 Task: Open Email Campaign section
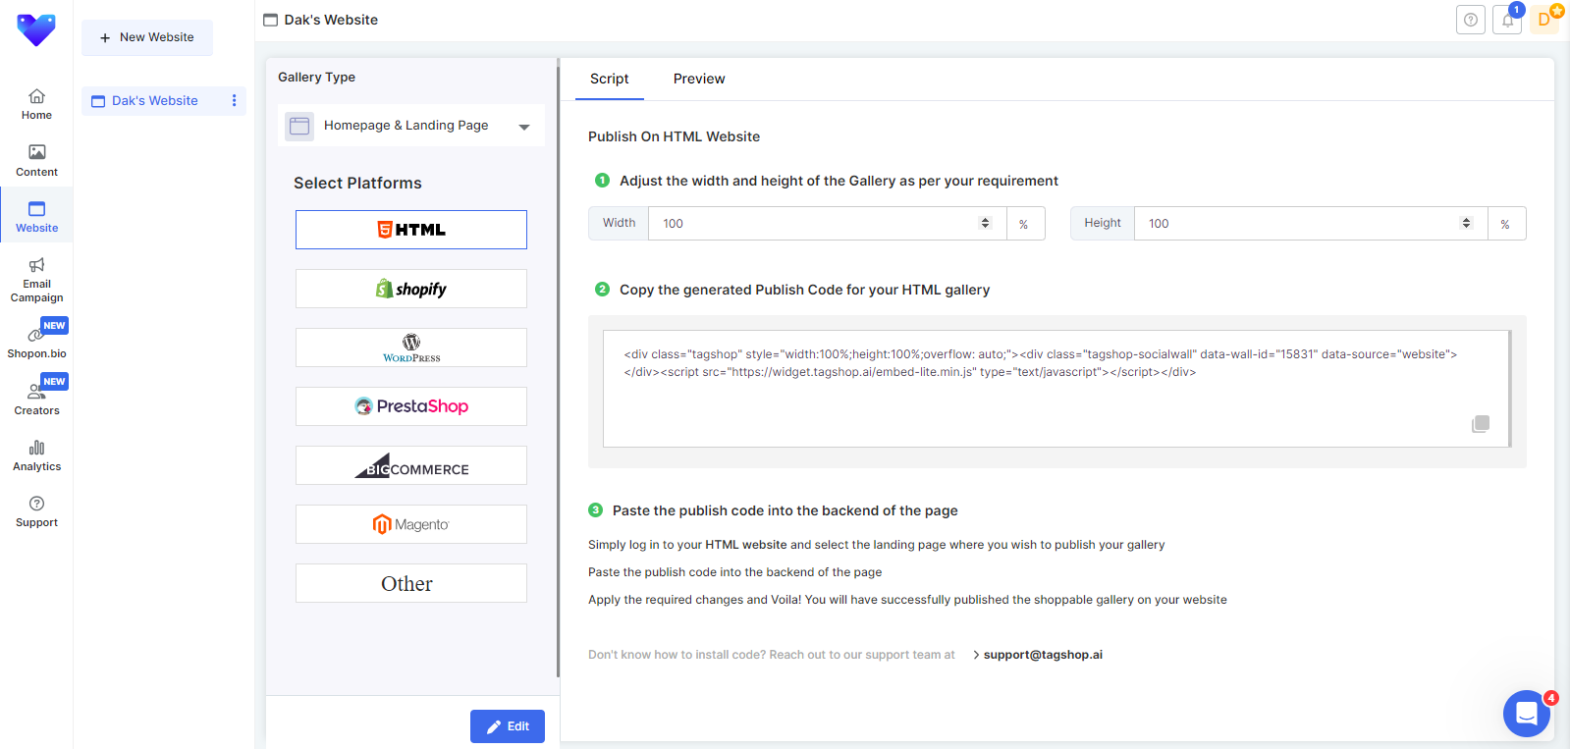(x=36, y=279)
